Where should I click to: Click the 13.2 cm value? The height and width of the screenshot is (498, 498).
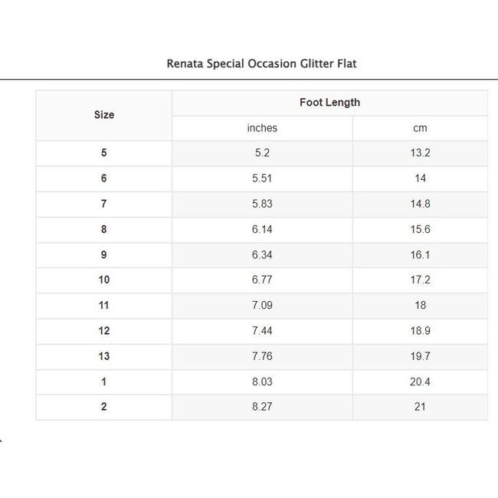pos(420,153)
